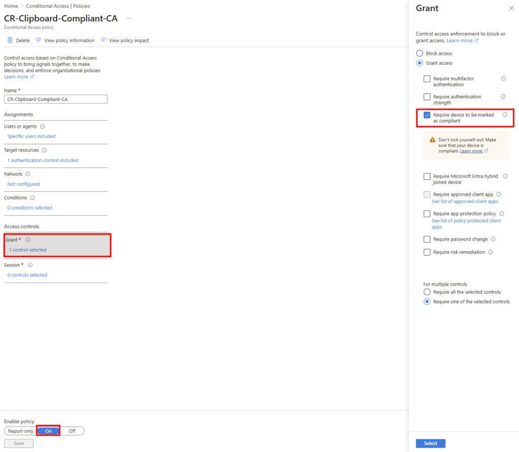519x452 pixels.
Task: Uncheck Require device to be marked as compliant
Action: [427, 115]
